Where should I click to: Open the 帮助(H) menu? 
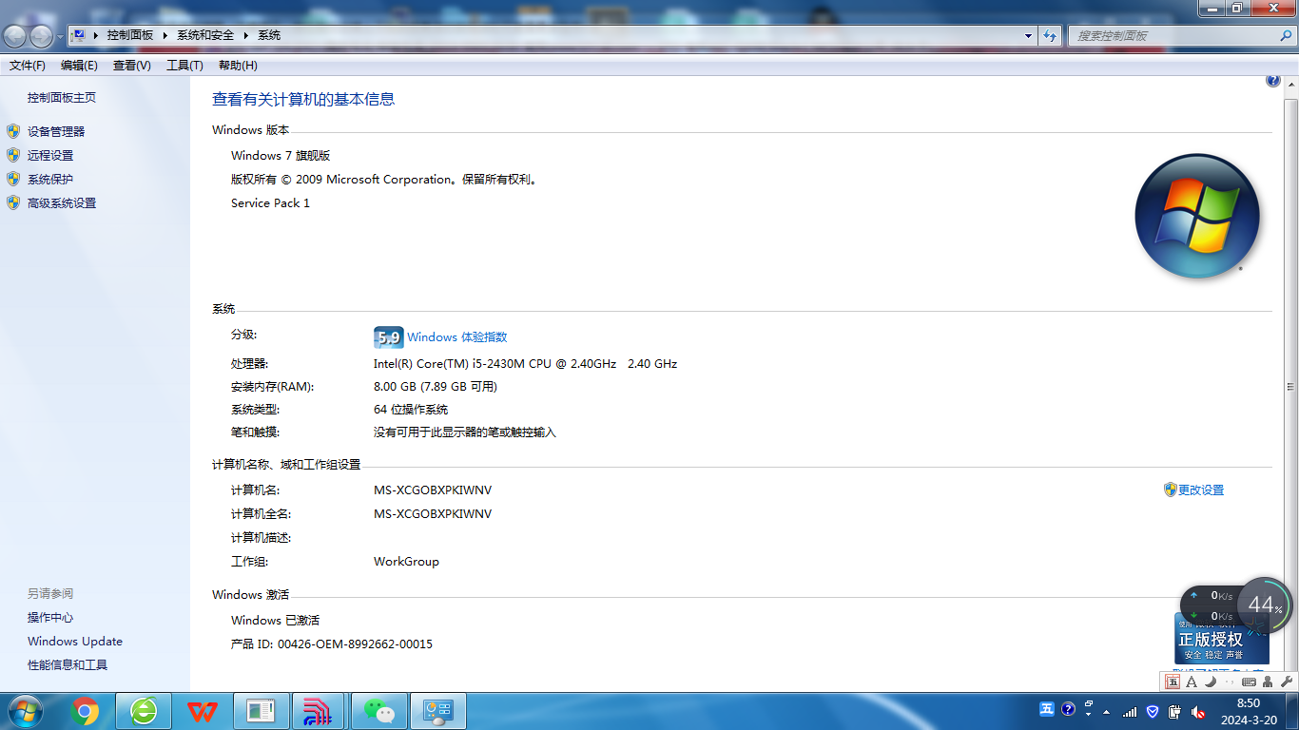pyautogui.click(x=238, y=66)
